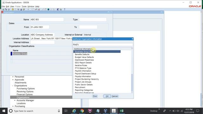Open the File menu
203x114 pixels.
pyautogui.click(x=3, y=6)
